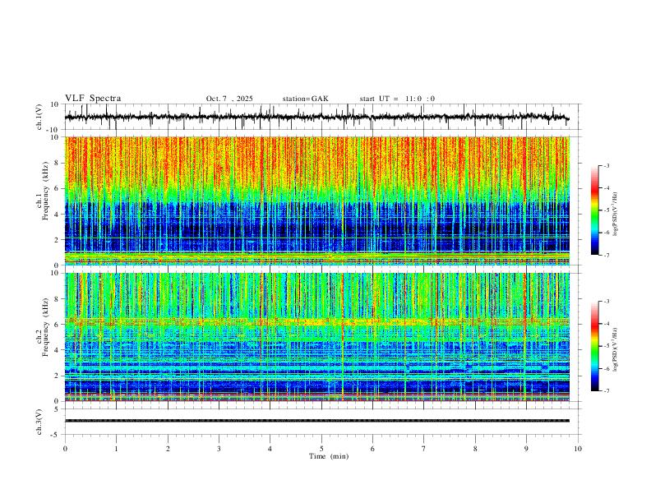651x503 pixels.
Task: Click the time axis tick label "0"
Action: coord(65,449)
